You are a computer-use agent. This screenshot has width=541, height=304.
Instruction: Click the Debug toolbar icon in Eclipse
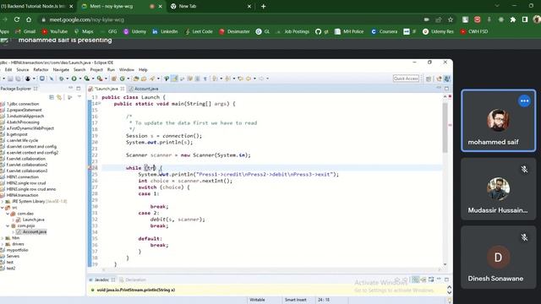62,79
